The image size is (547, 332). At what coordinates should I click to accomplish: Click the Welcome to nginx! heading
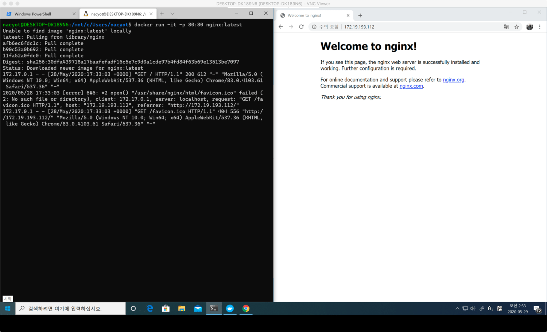click(x=368, y=46)
